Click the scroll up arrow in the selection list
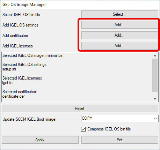Image resolution: width=160 pixels, height=150 pixels. click(x=155, y=56)
